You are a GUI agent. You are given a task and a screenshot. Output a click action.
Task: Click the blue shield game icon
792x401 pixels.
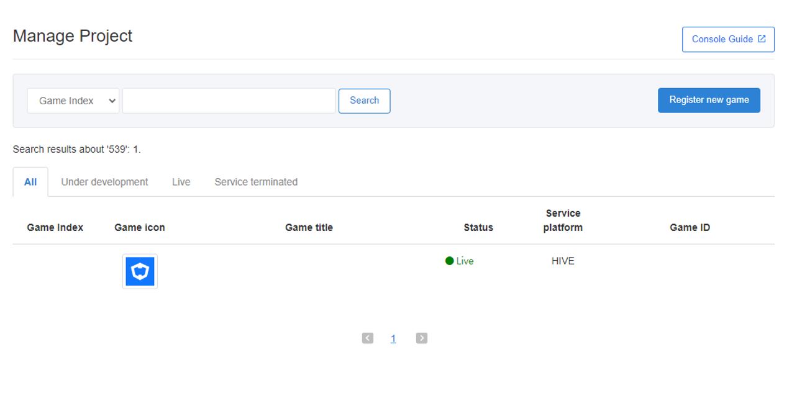click(140, 271)
